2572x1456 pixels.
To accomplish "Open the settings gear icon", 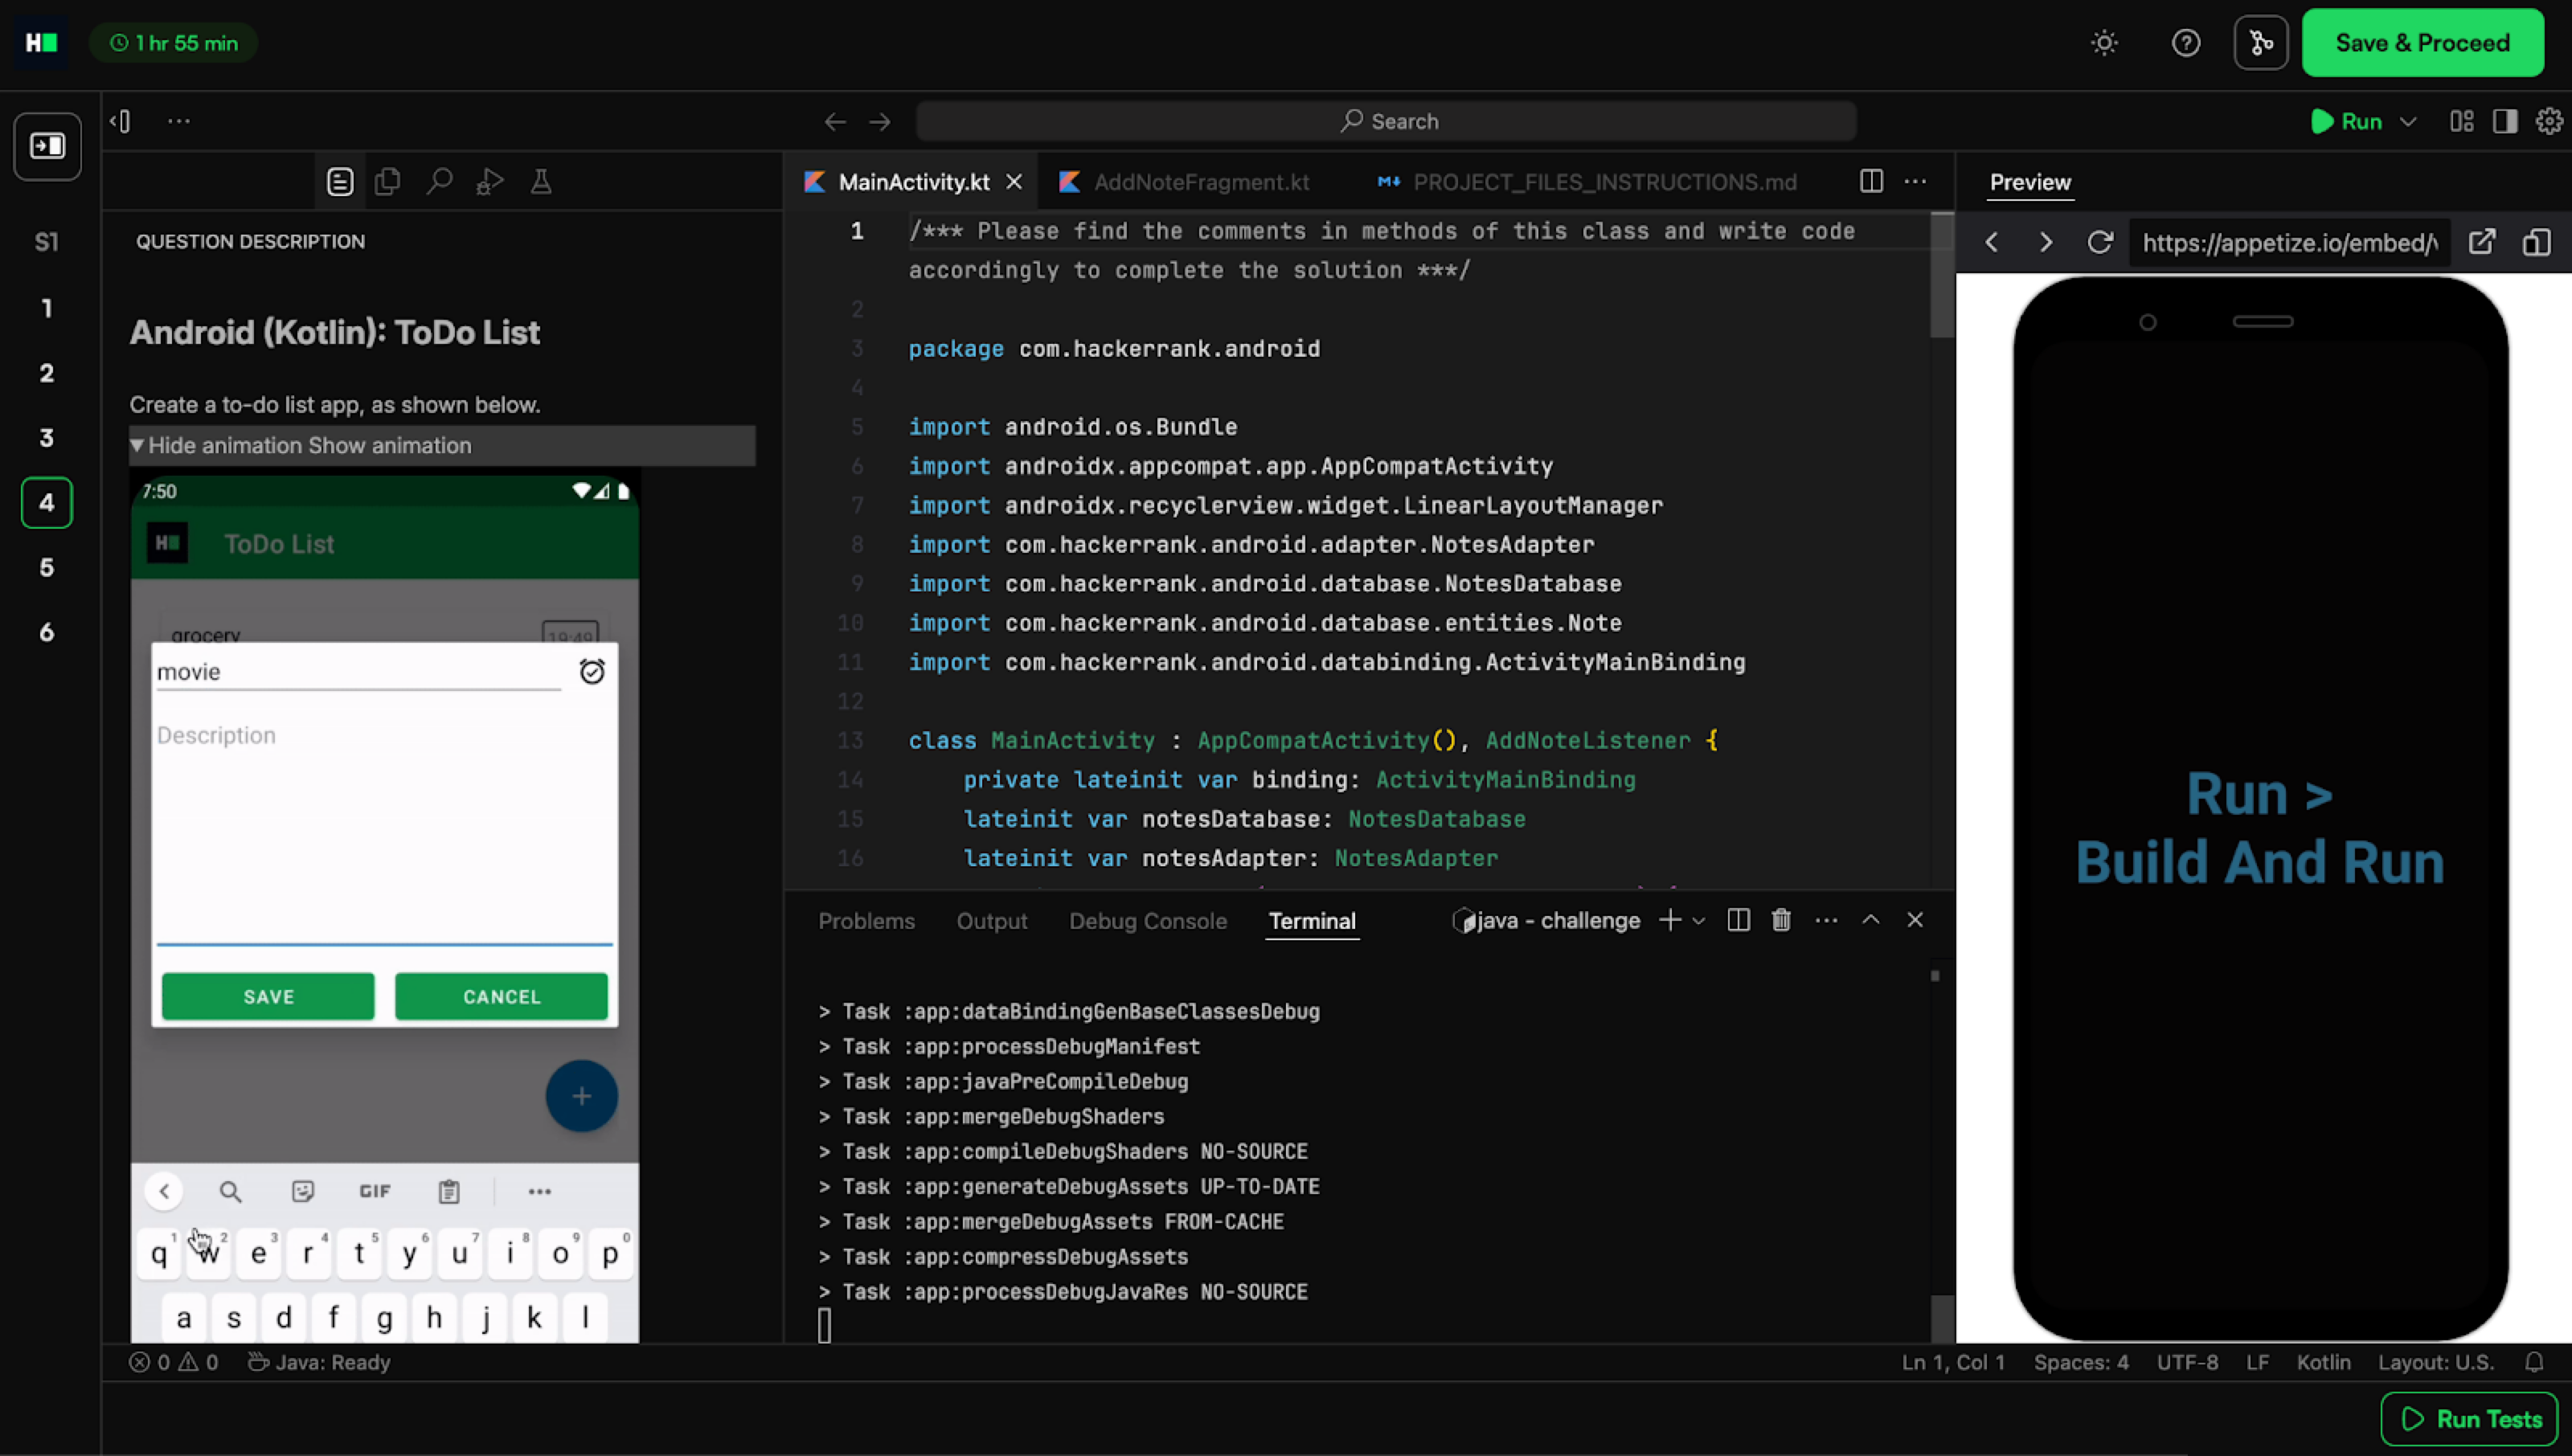I will click(x=2549, y=121).
